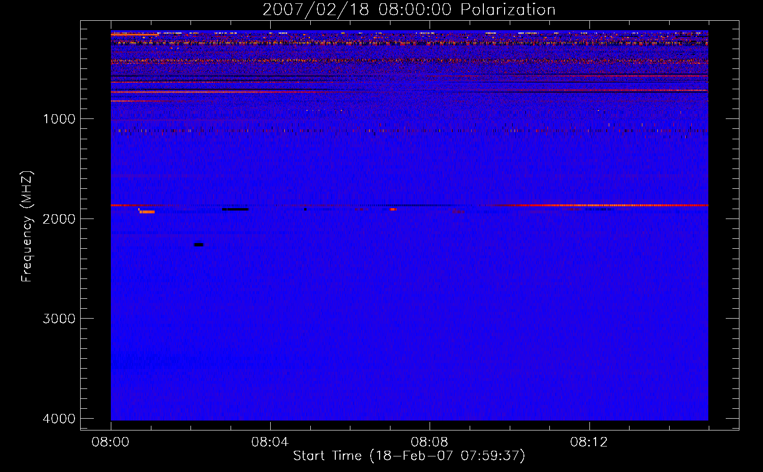Click the plot title '2007/02/18 08:00:00 Polarization'
763x472 pixels.
click(x=409, y=9)
